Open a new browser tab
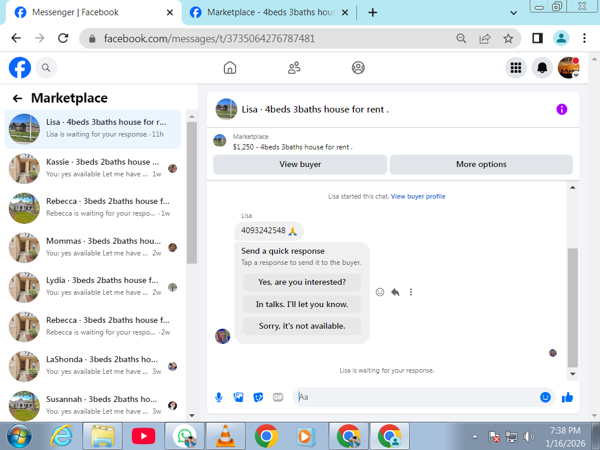This screenshot has height=450, width=600. [372, 13]
